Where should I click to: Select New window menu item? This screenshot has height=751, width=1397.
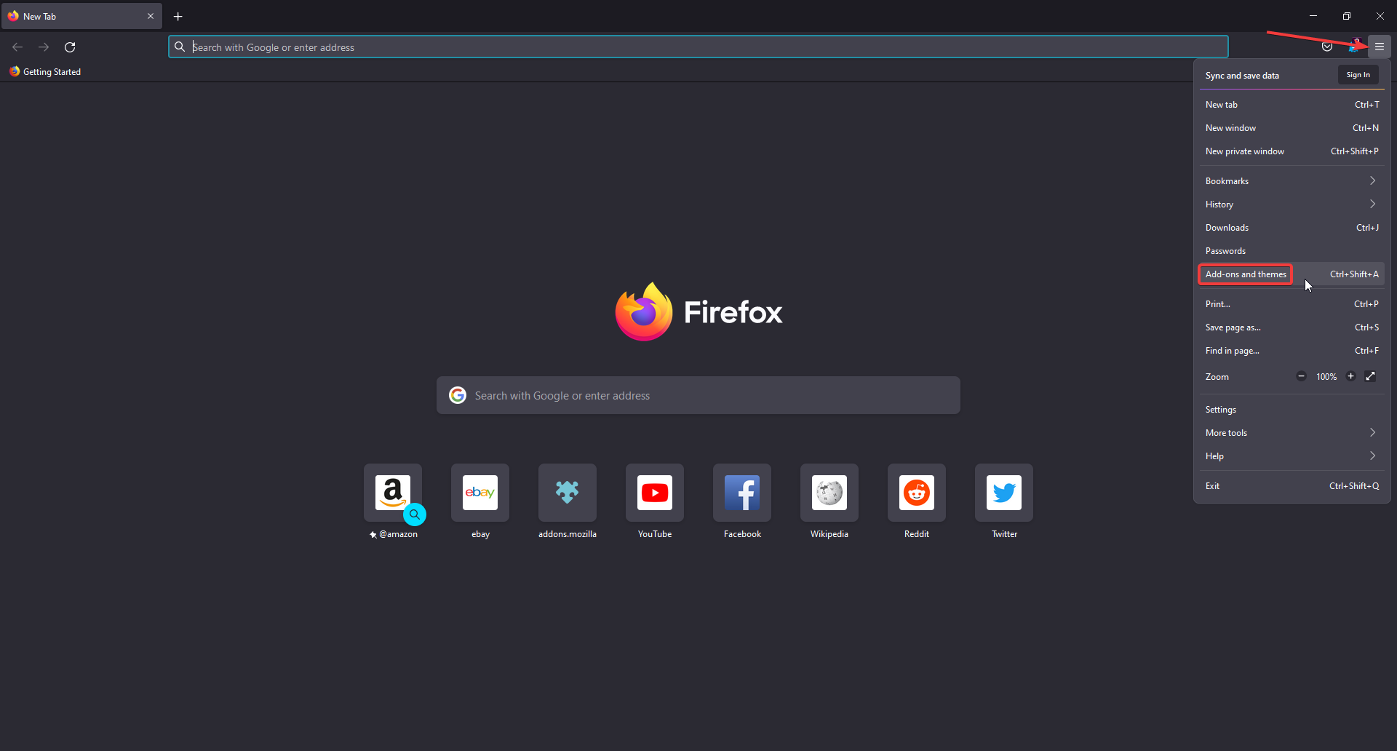[1291, 128]
